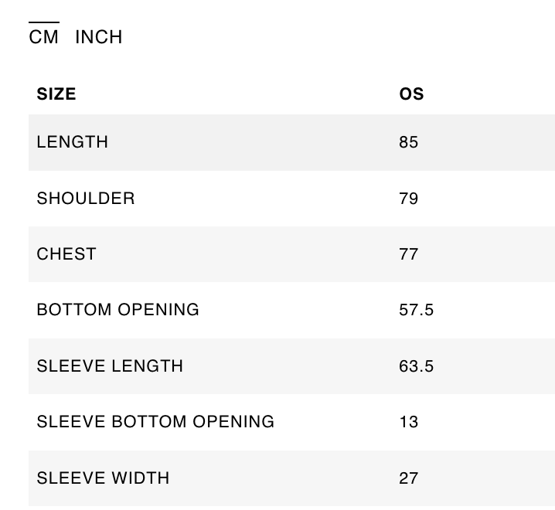Select the SLEEVE LENGTH row label
This screenshot has width=555, height=510.
[110, 365]
